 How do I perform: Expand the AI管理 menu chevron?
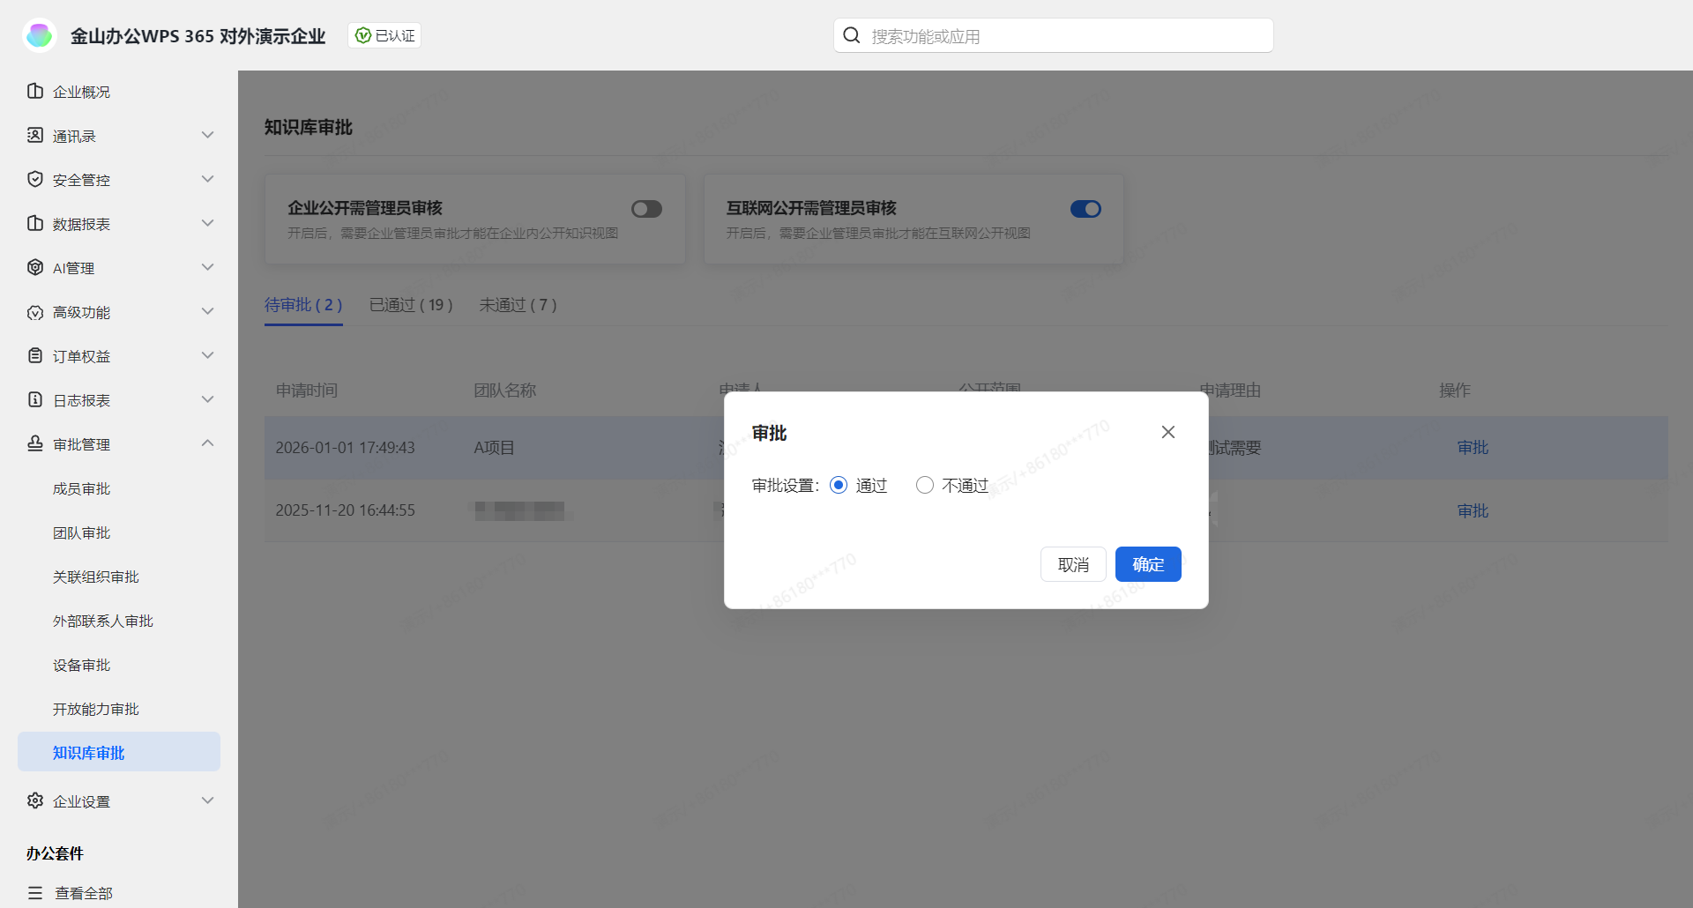[x=208, y=267]
